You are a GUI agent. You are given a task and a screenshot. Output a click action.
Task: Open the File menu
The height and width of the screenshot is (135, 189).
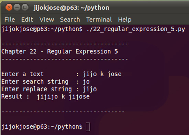[10, 19]
